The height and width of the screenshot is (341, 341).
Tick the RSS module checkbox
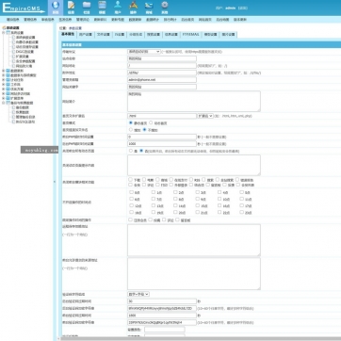[x=191, y=180]
